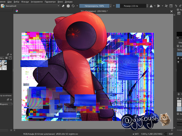Viewport: 182px width, 136px height.
Task: Open the 'Інструменти' menu
Action: (x=37, y=2)
